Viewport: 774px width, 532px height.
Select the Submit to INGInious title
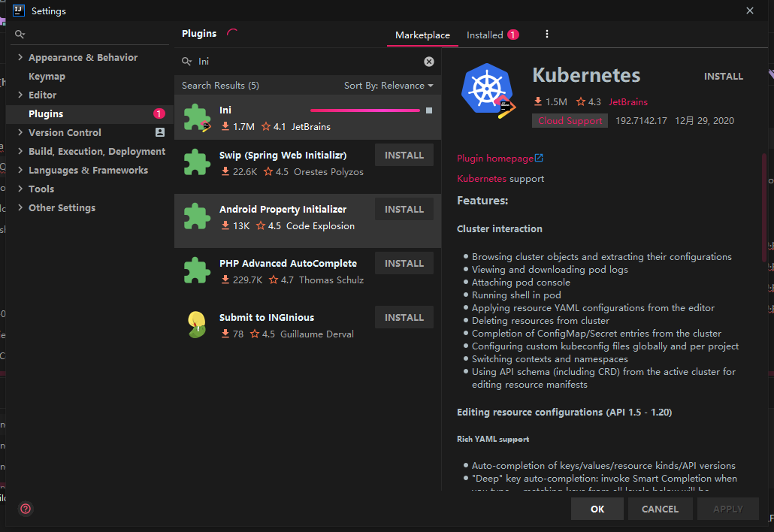(267, 317)
